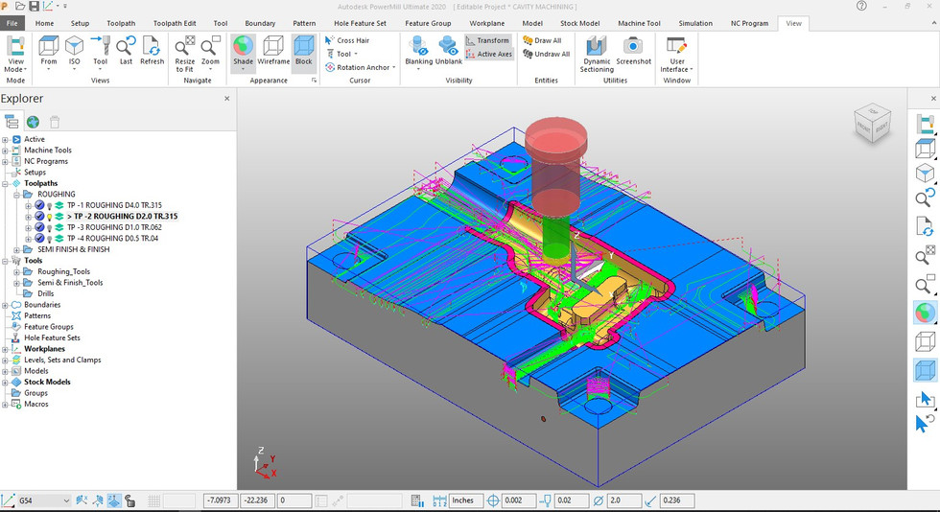
Task: Click the tolerance field showing 0.002
Action: pyautogui.click(x=519, y=500)
